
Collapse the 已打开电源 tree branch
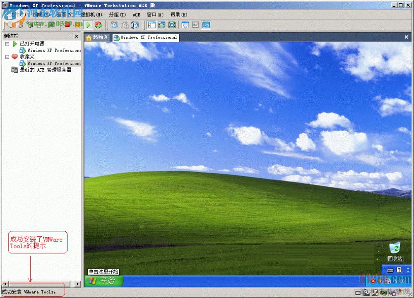click(7, 43)
